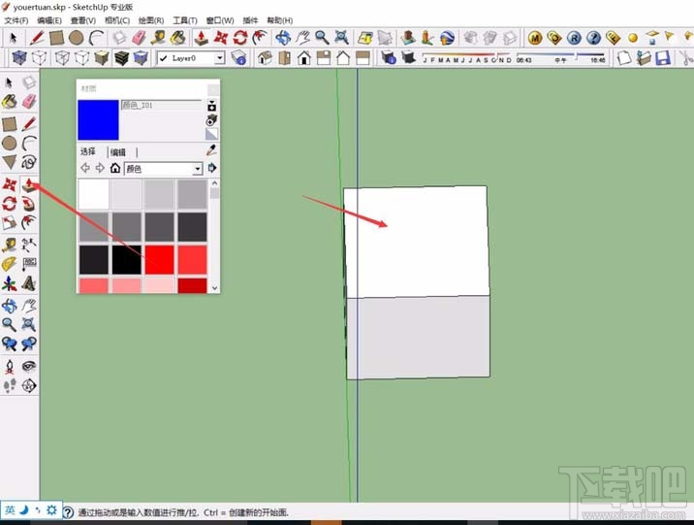Switch to Monochrome face style
This screenshot has width=694, height=525.
click(x=141, y=58)
